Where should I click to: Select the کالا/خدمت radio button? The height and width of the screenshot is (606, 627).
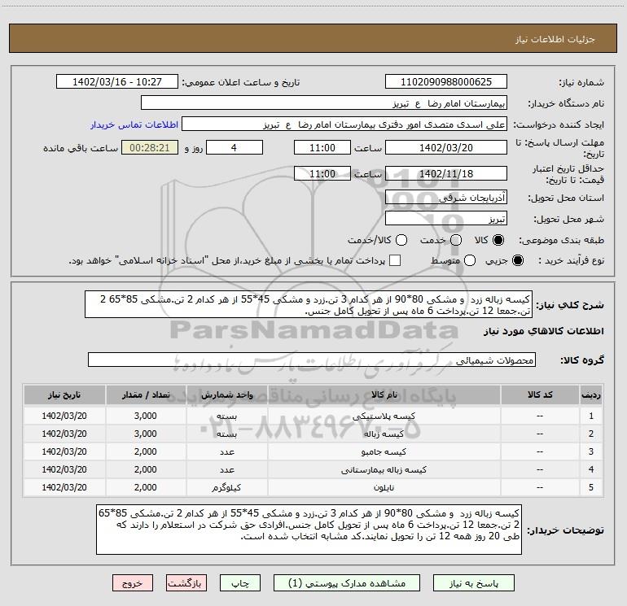[401, 240]
